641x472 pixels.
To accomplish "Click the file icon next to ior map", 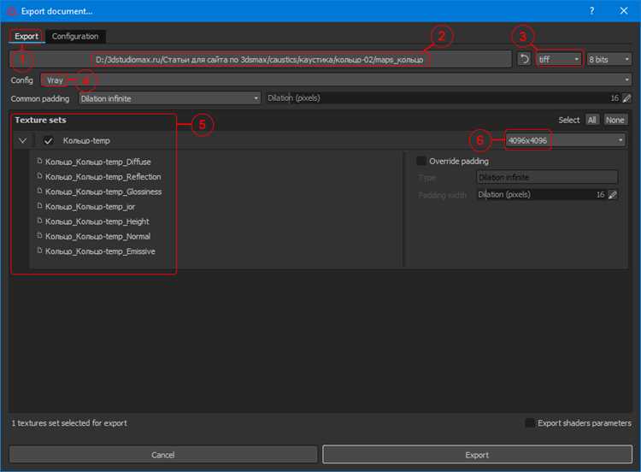I will click(39, 206).
